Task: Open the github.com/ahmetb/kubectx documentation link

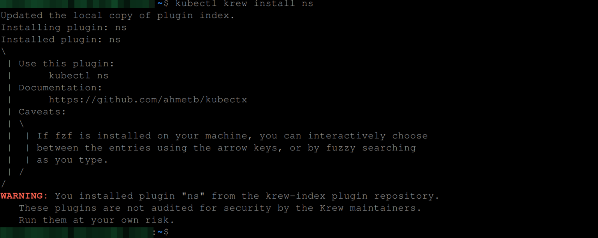Action: point(148,100)
